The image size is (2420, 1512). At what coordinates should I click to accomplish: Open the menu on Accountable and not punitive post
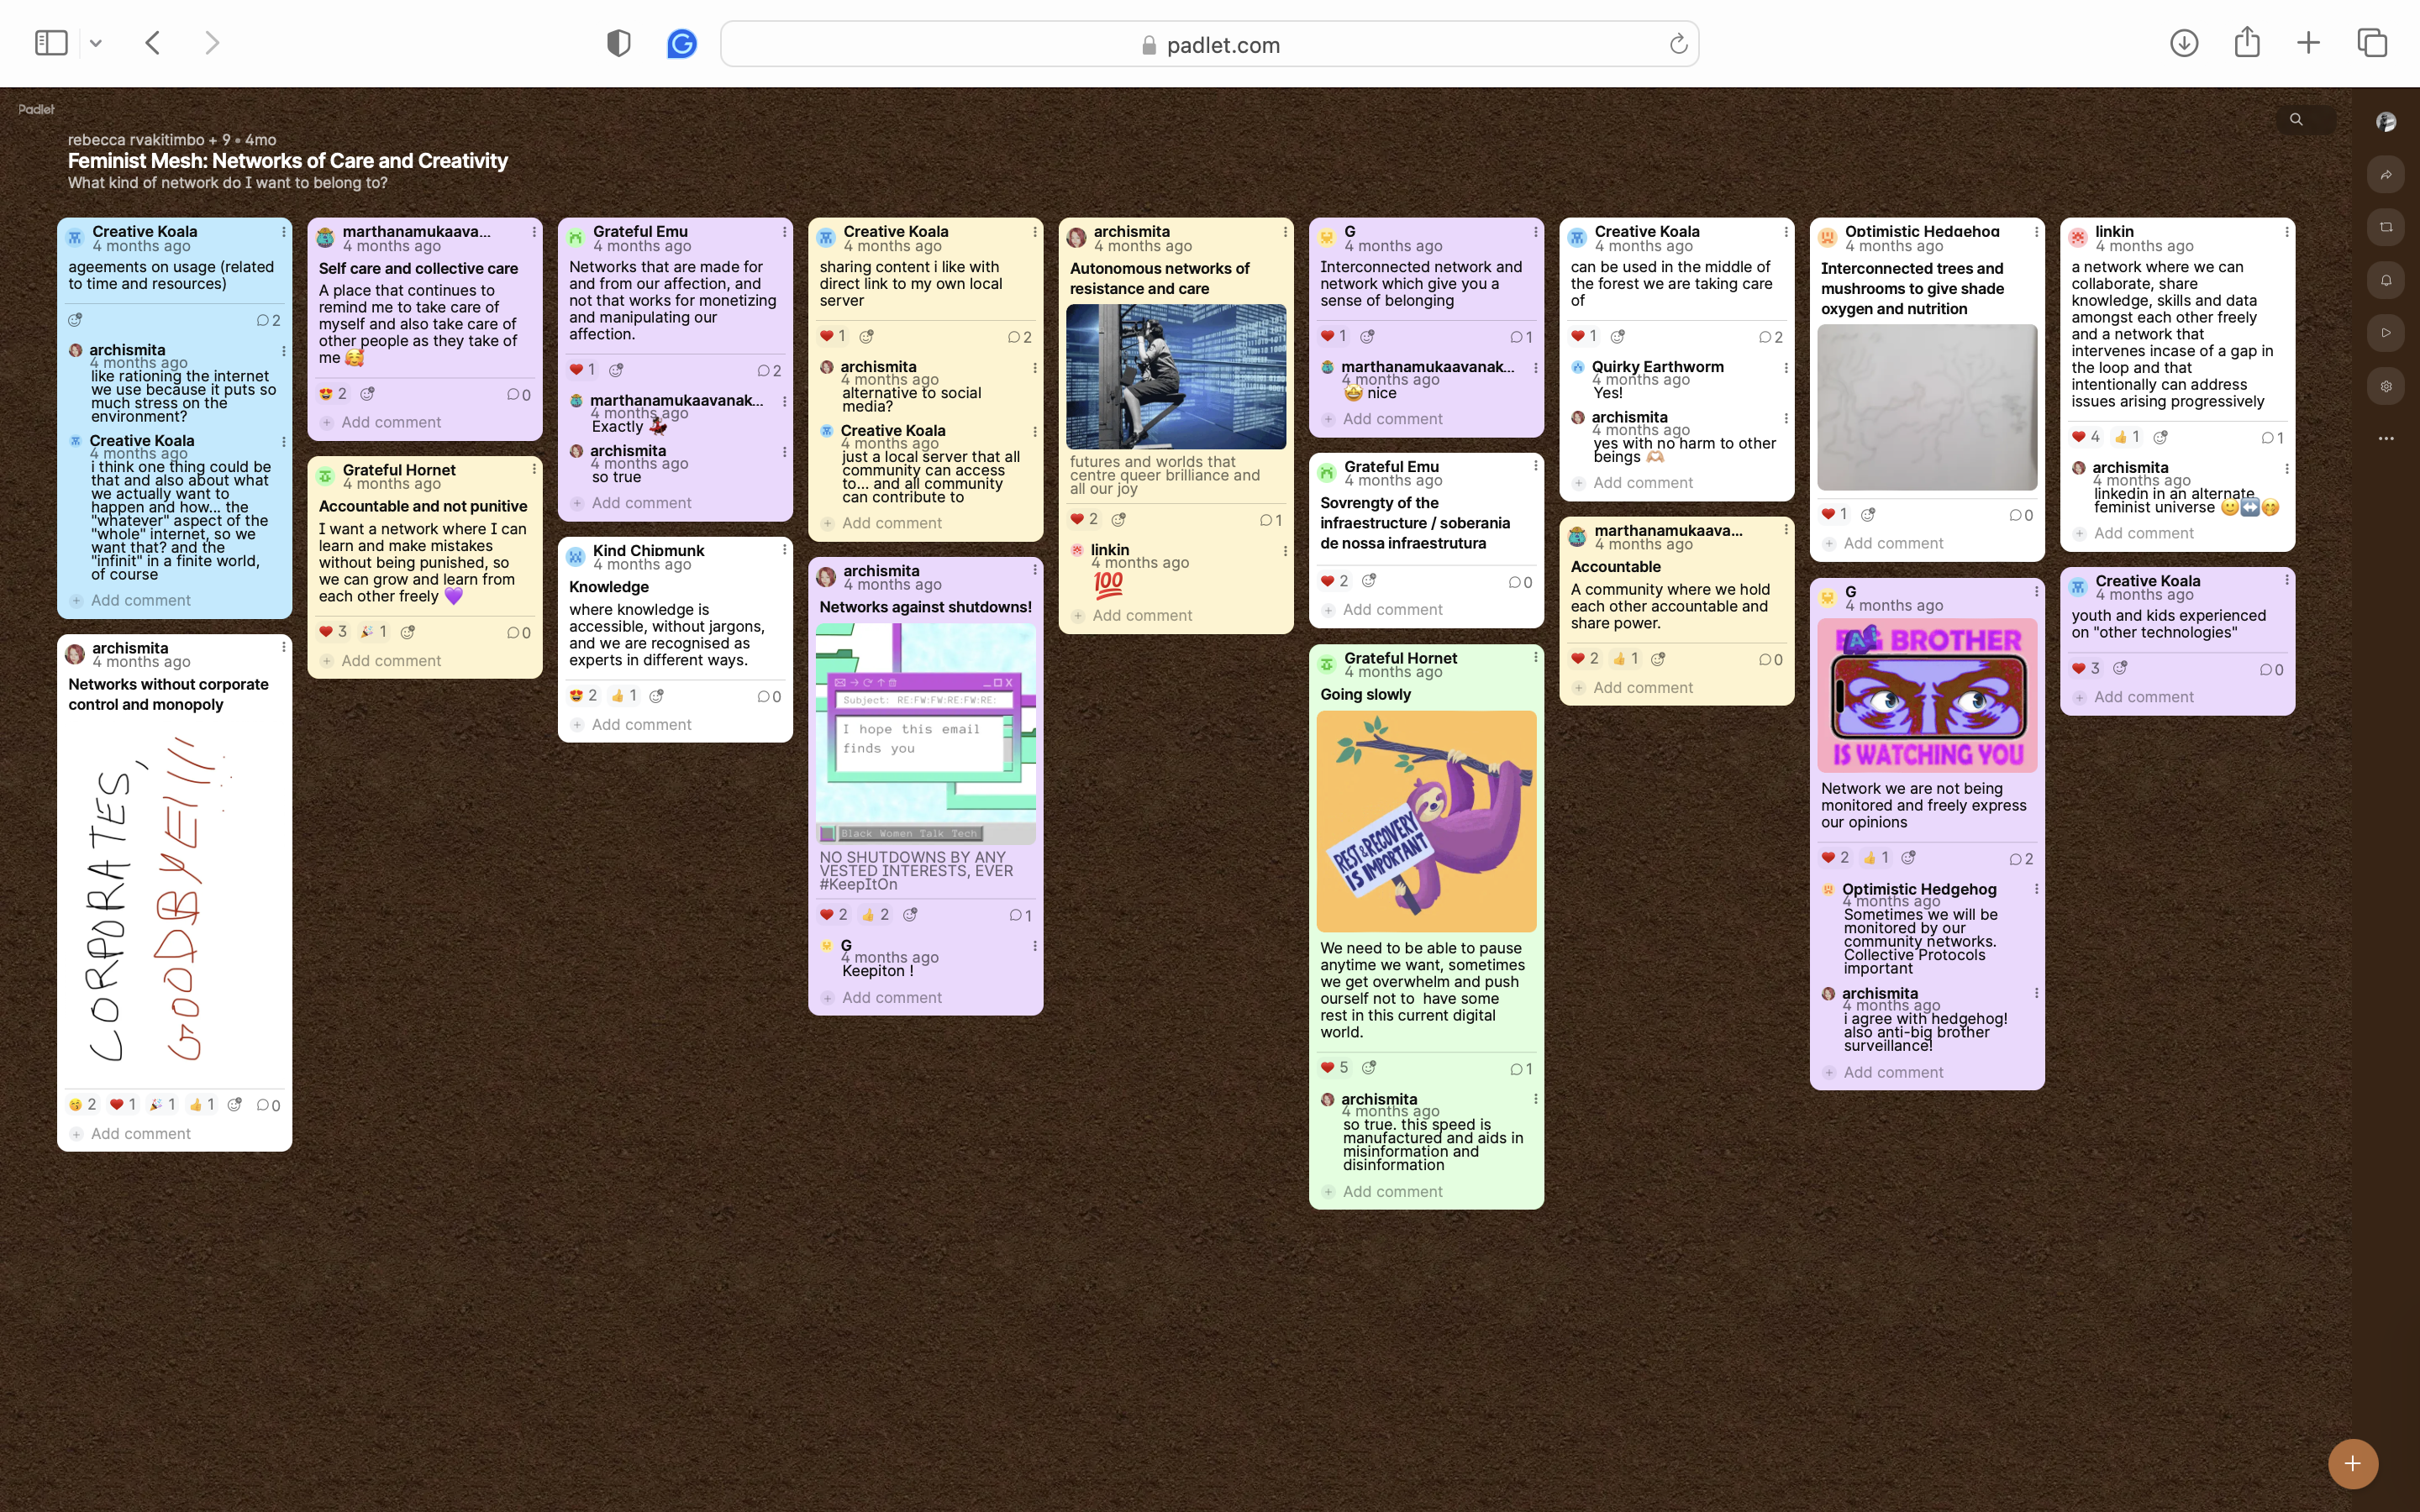pyautogui.click(x=535, y=468)
